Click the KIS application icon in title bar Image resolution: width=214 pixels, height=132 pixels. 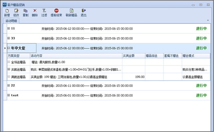(5, 5)
